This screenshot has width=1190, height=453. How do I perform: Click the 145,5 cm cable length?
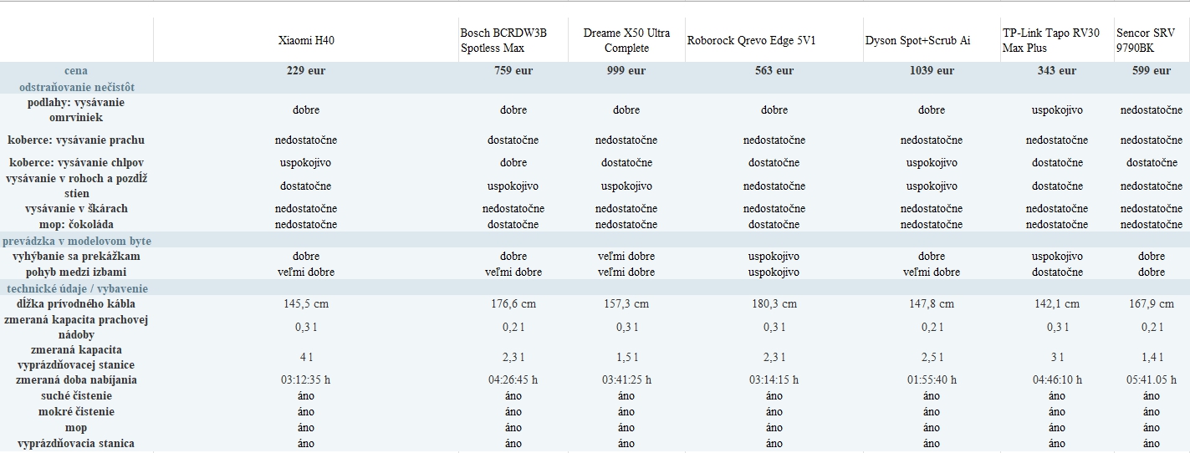(x=306, y=303)
